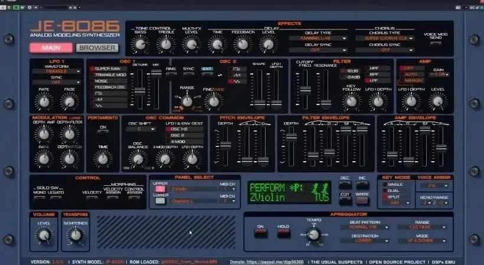Toggle the Portamento On switch

(103, 132)
